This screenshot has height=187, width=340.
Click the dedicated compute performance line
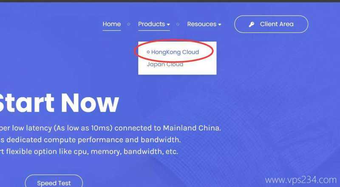click(90, 140)
